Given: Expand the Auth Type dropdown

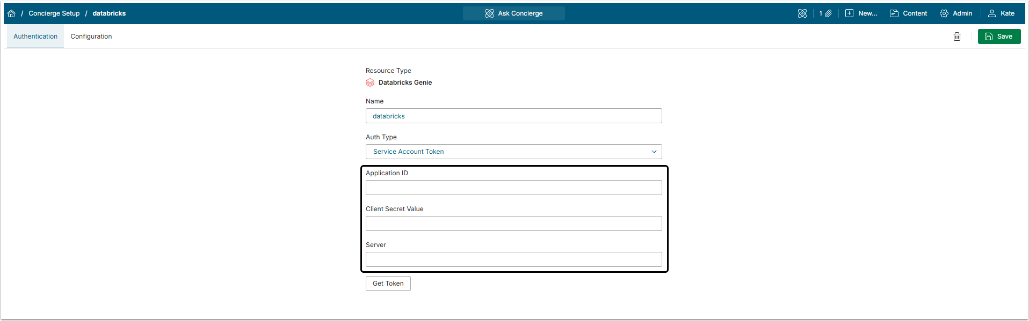Looking at the screenshot, I should point(514,152).
